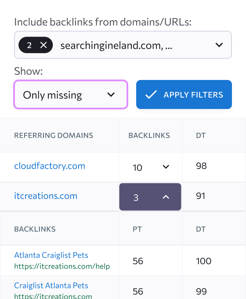Image resolution: width=246 pixels, height=299 pixels.
Task: Open the itcreations.com domain link
Action: 46,196
